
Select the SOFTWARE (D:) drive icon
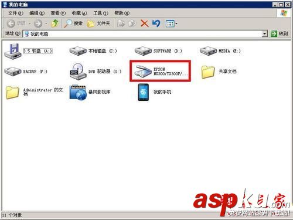pos(143,51)
